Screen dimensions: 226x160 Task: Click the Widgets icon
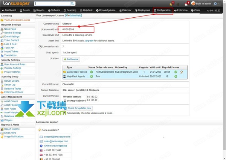click(2, 120)
